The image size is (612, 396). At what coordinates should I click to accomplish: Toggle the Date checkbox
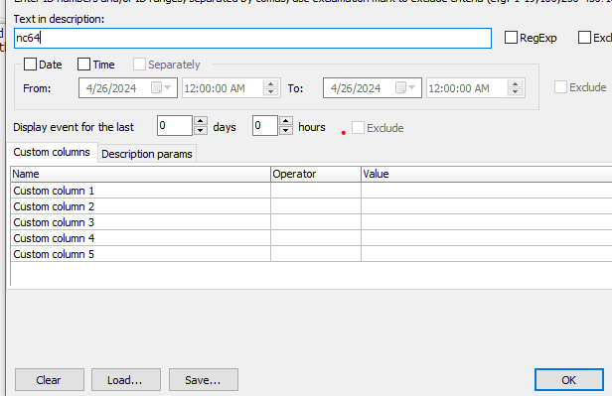click(x=30, y=64)
